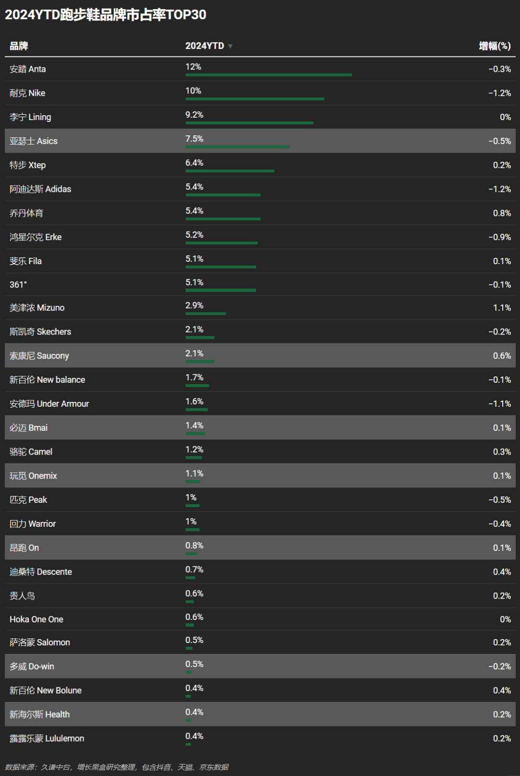
Task: Select the highlighted 亚瑟士 Asics row
Action: pyautogui.click(x=260, y=141)
